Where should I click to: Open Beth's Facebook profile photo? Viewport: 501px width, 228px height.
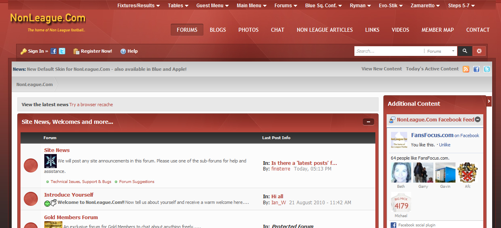(401, 173)
